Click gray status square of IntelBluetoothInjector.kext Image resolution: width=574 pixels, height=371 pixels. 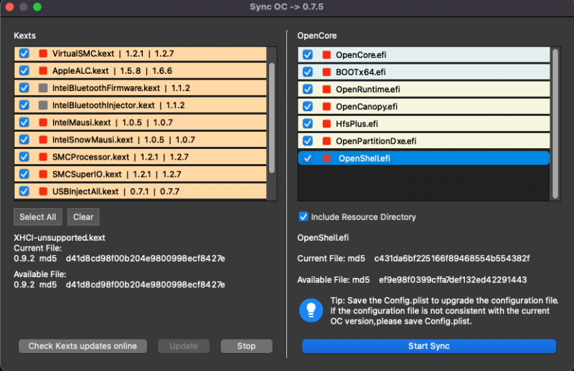pyautogui.click(x=43, y=105)
